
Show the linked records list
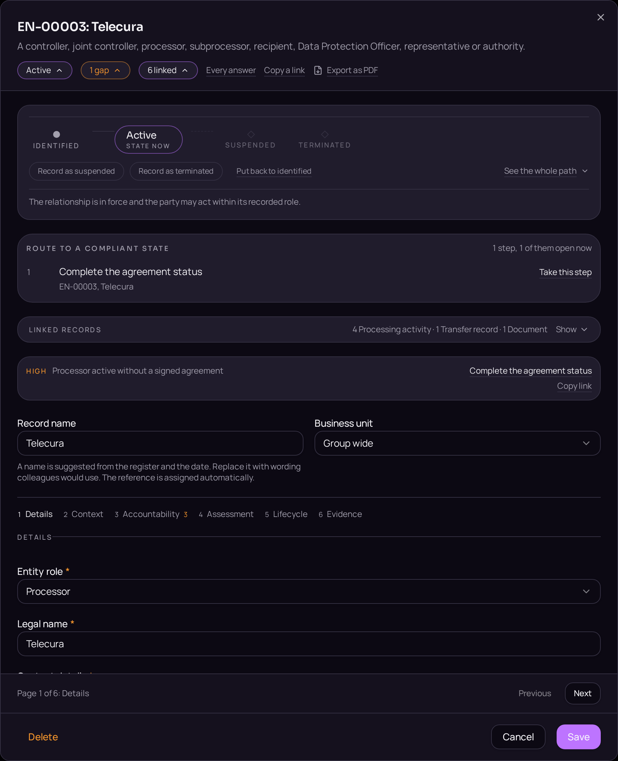[571, 329]
